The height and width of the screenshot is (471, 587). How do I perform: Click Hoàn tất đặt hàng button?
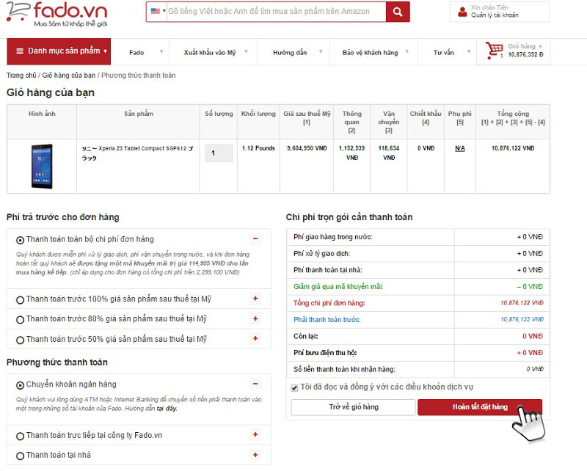pyautogui.click(x=480, y=407)
